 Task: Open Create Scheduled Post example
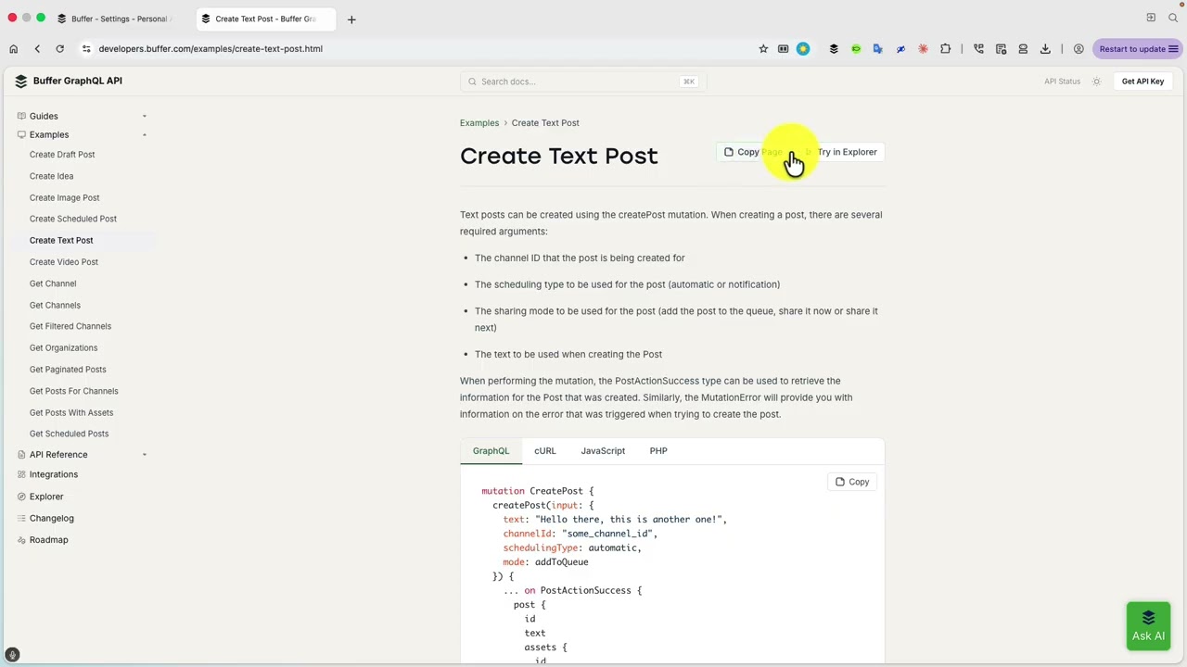pyautogui.click(x=73, y=219)
